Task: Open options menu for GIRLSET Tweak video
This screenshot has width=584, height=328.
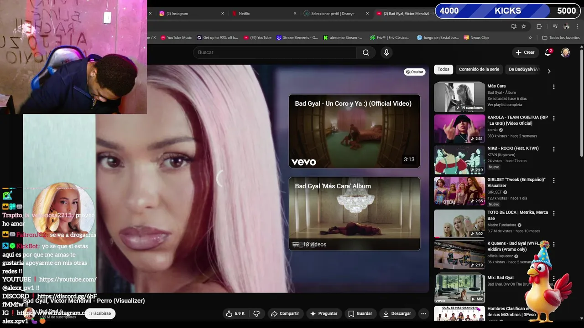Action: click(554, 180)
